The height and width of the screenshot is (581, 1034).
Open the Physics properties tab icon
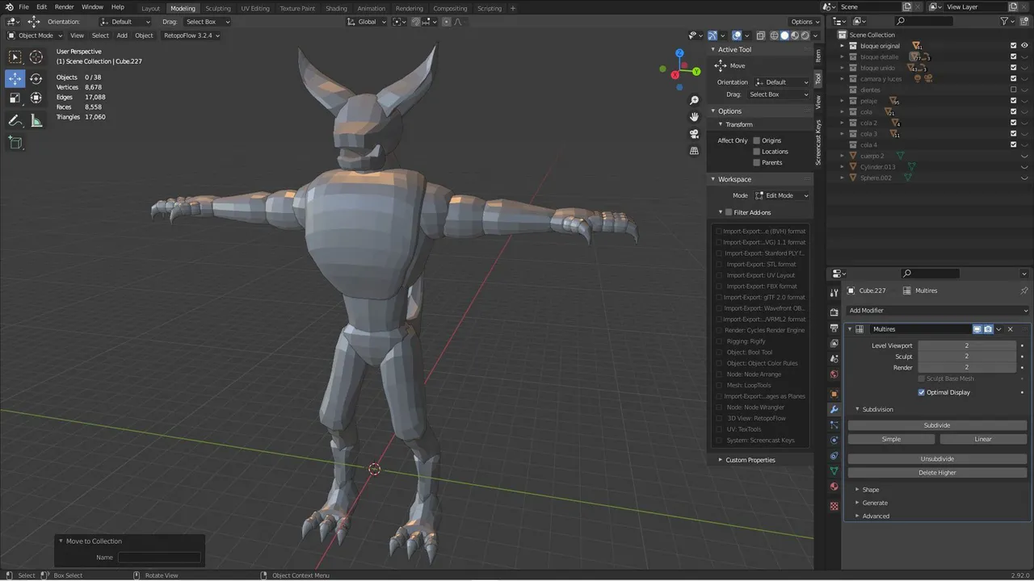point(834,441)
